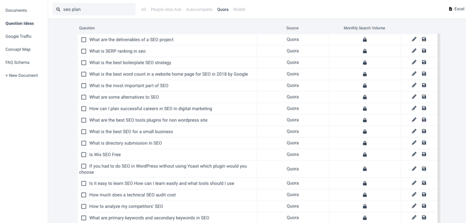Screen dimensions: 466x223
Task: Click the save icon for 'What is directory submission in SEO'
Action: tap(424, 143)
